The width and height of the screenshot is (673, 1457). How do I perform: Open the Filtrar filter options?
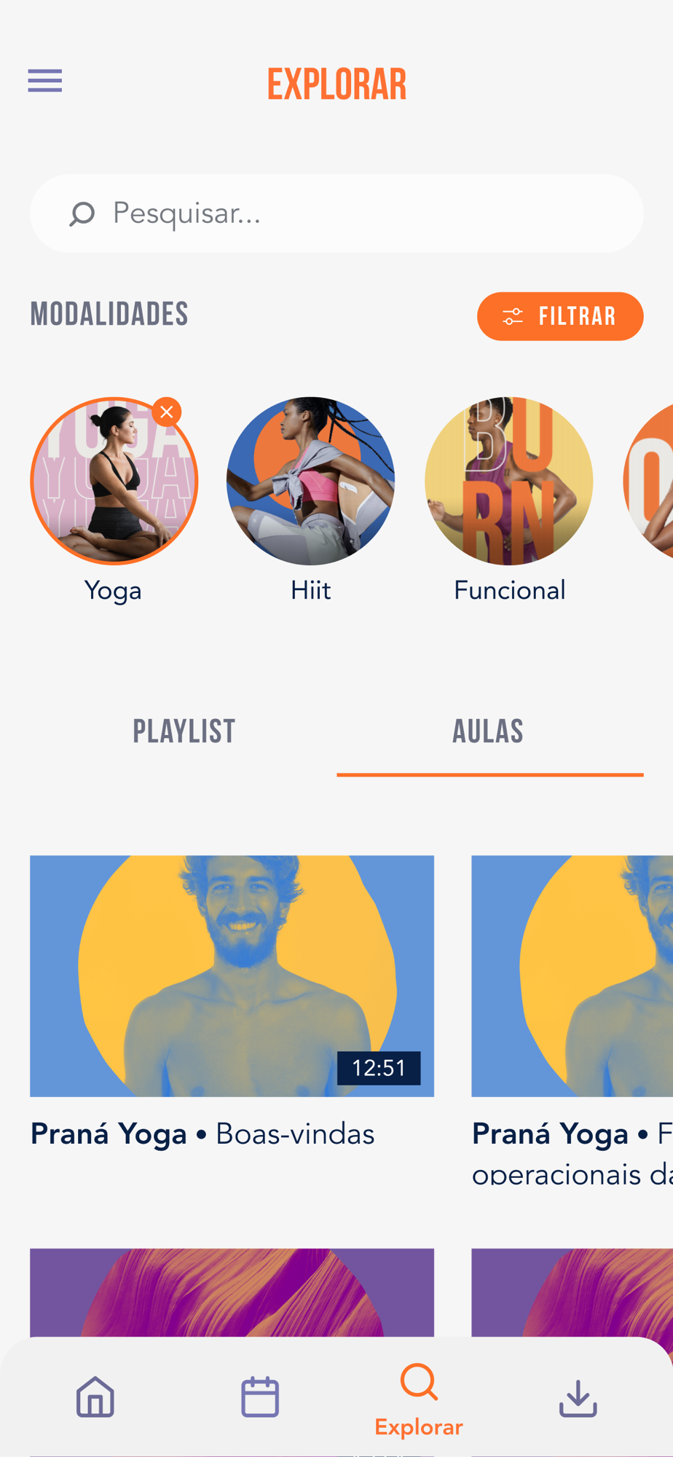tap(560, 316)
